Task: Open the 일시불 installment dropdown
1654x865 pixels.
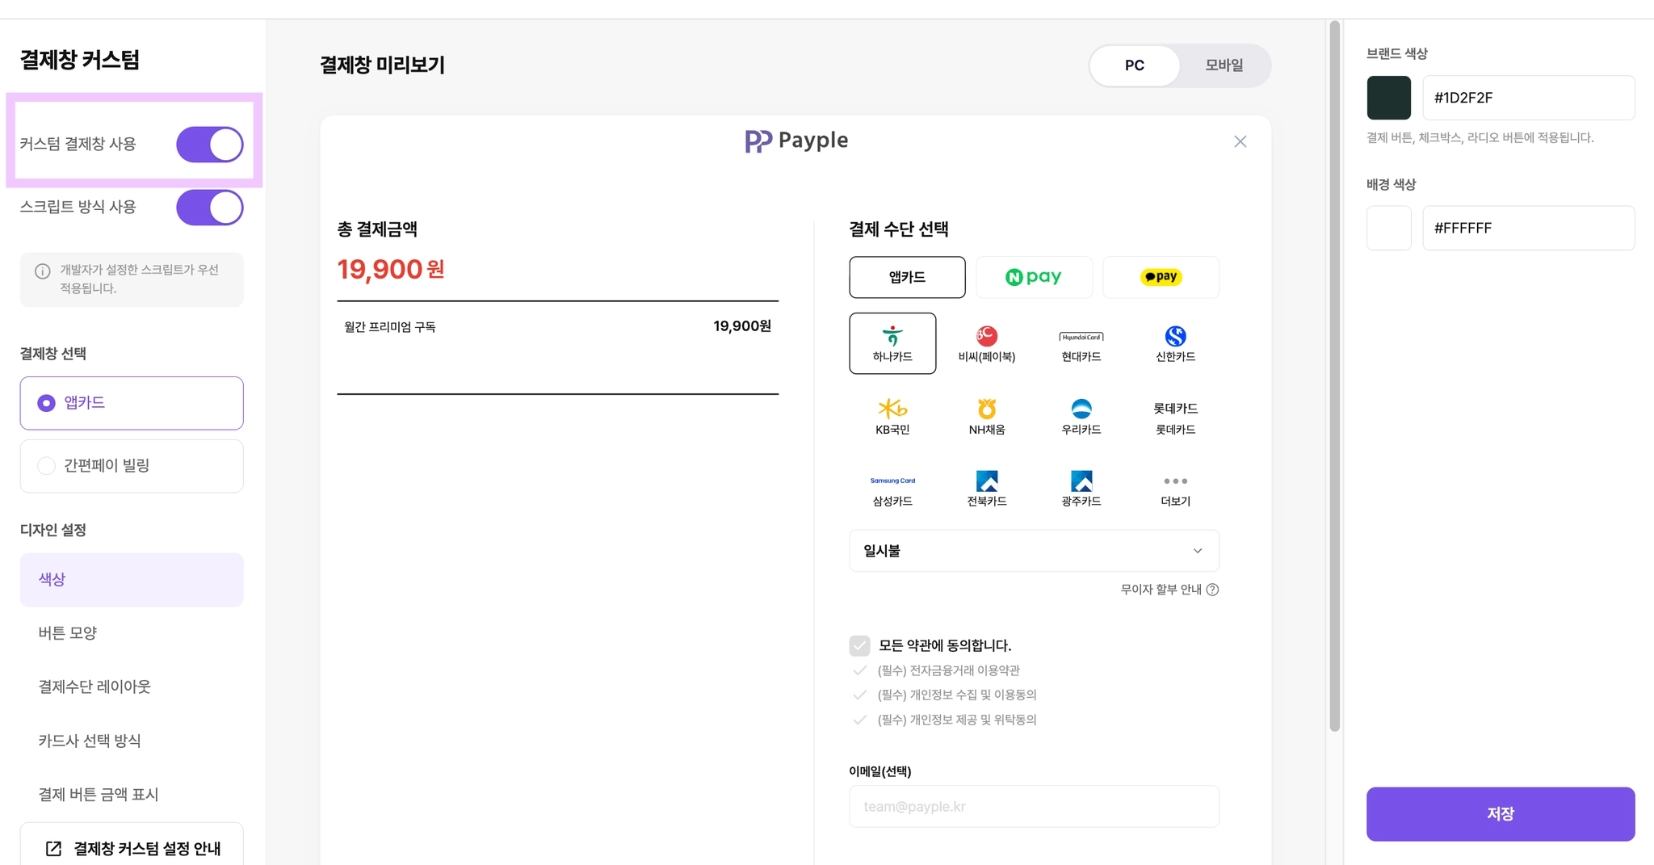Action: 1034,551
